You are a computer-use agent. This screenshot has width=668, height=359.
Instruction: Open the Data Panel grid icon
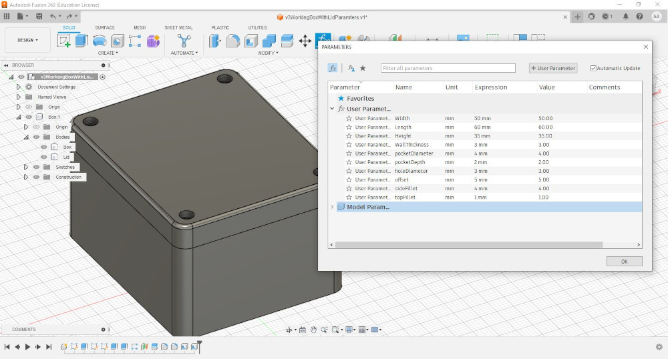(x=7, y=16)
